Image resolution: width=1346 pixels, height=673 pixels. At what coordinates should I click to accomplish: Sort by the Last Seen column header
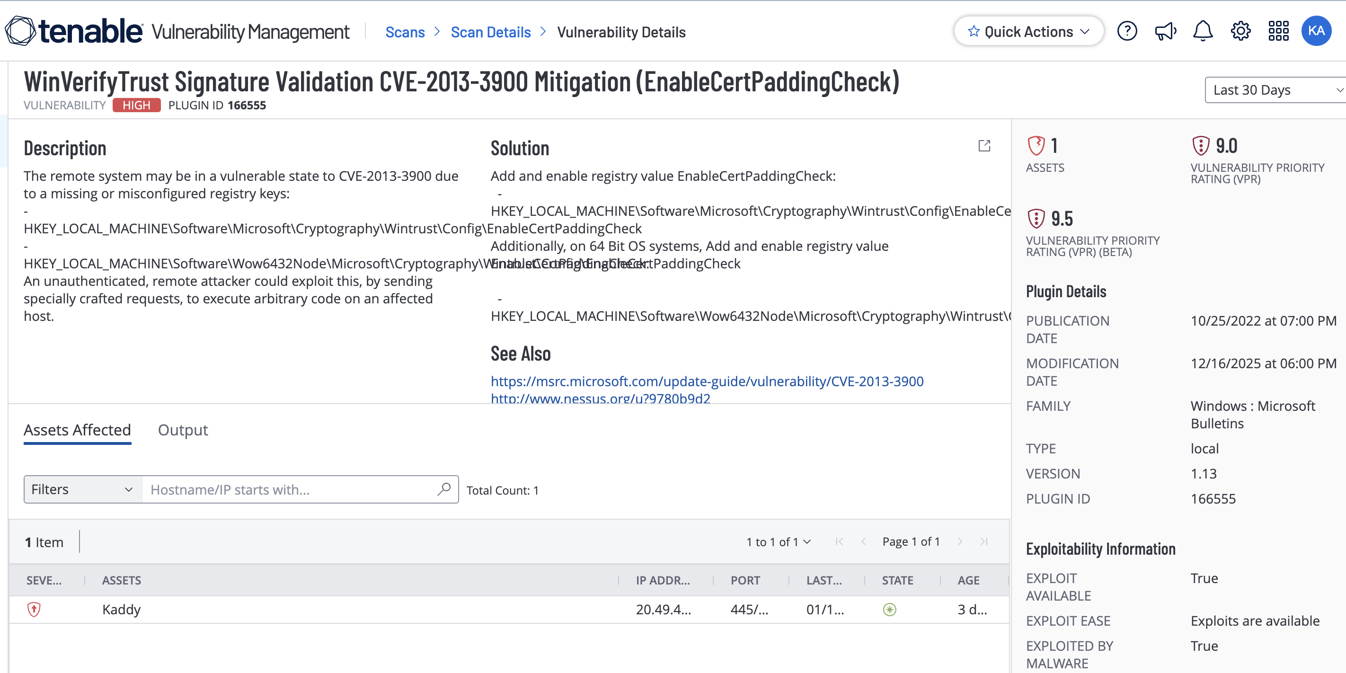coord(824,580)
